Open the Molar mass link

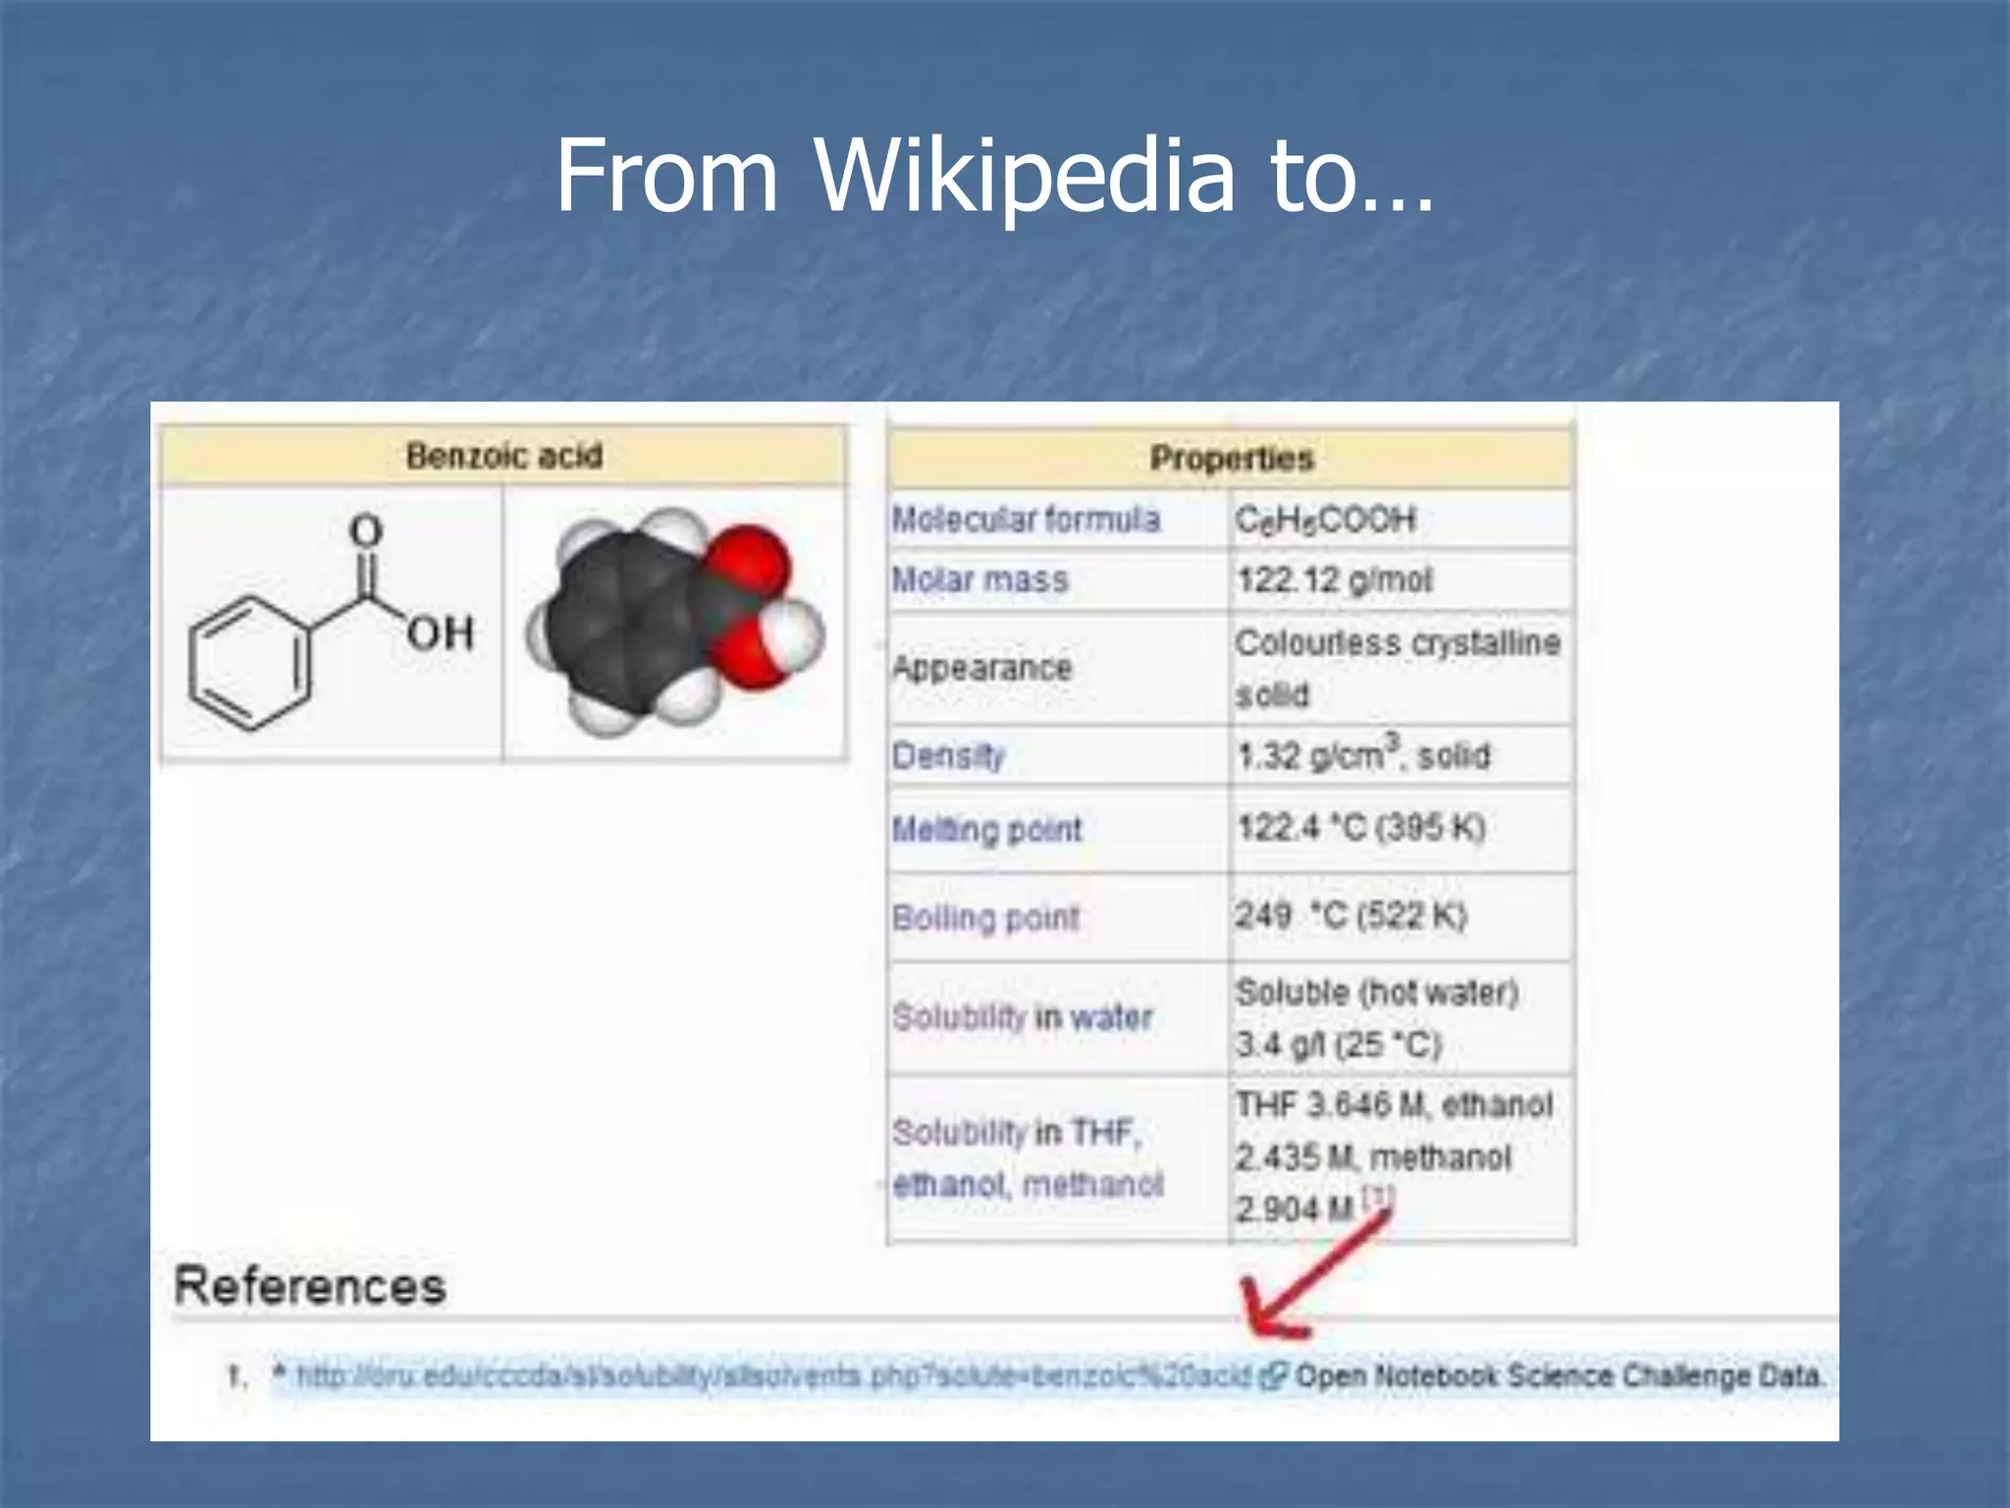point(979,579)
